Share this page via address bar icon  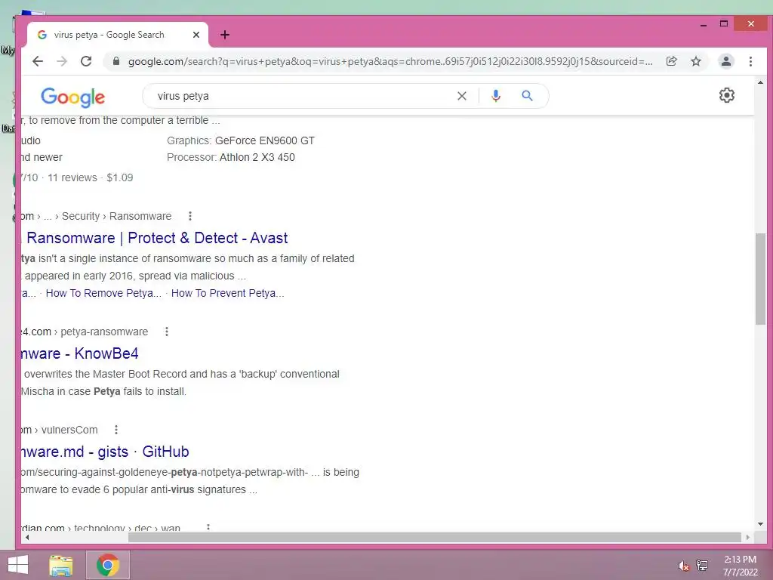pyautogui.click(x=671, y=61)
